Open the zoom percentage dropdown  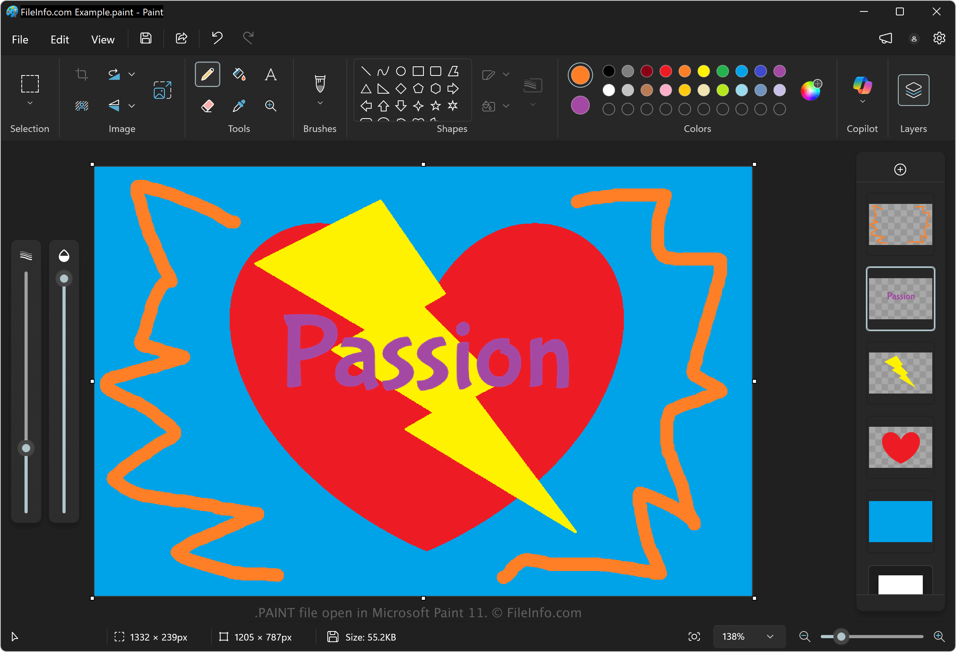(770, 636)
